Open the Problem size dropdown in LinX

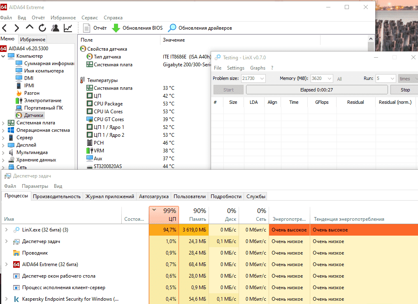262,79
